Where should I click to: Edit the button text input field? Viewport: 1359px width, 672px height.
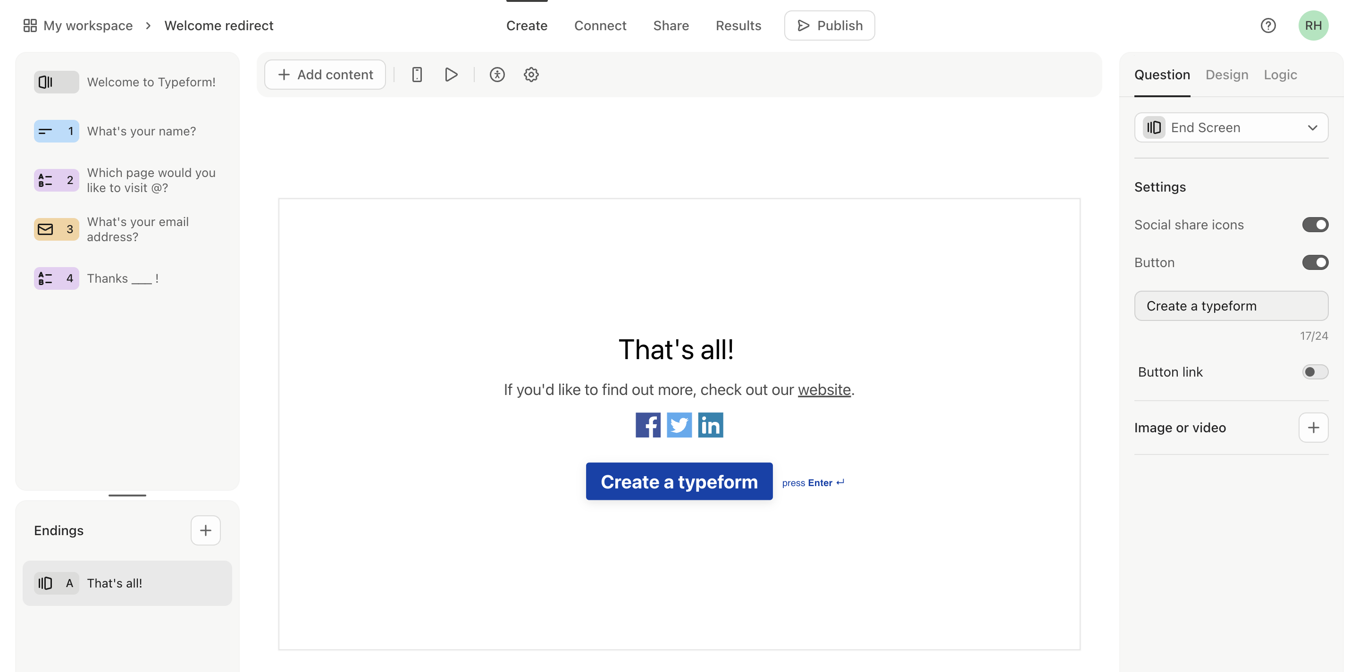pos(1231,305)
